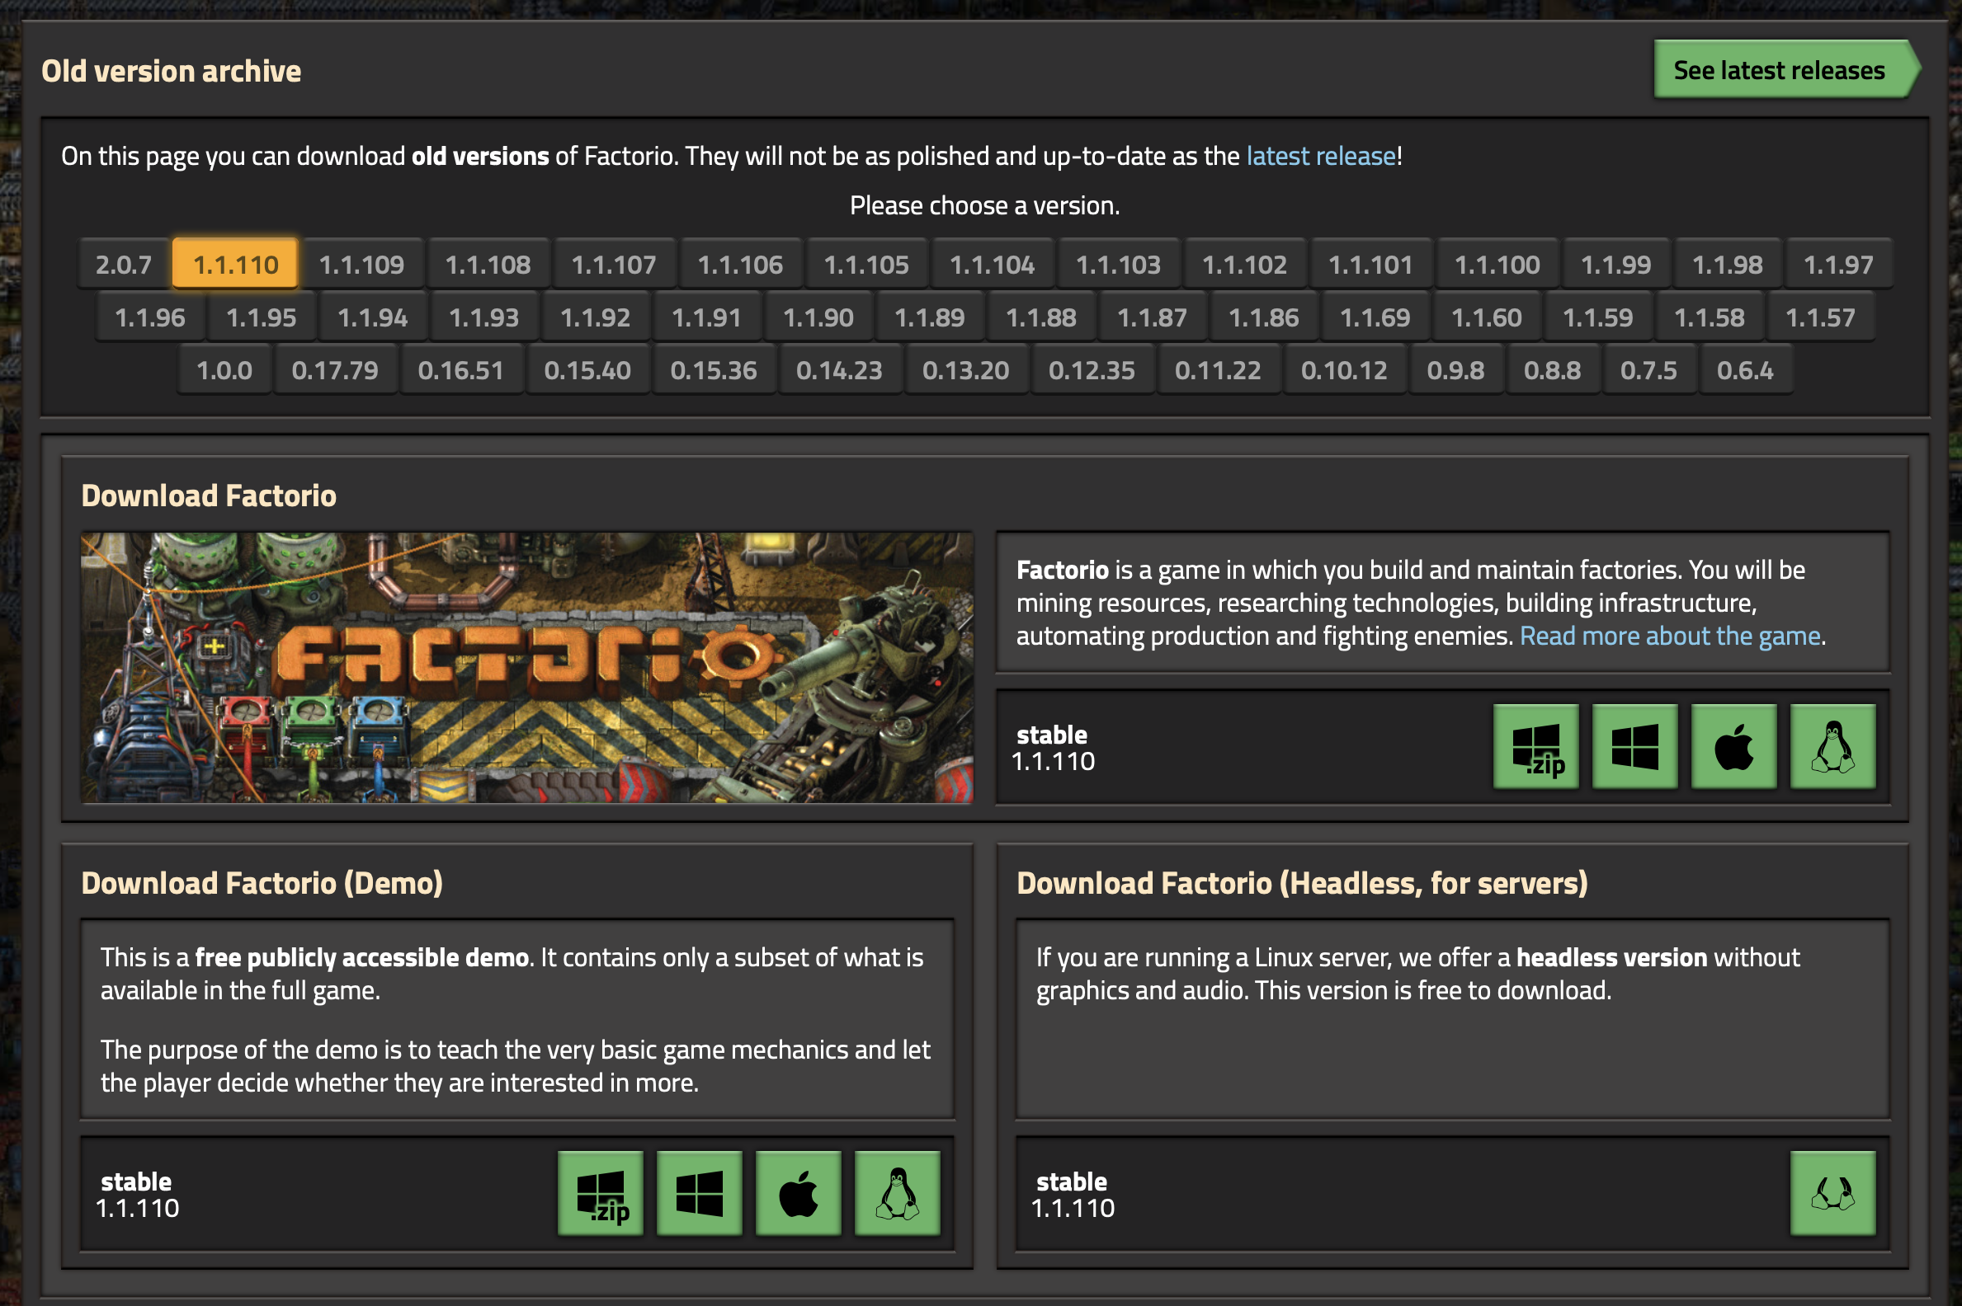Open version 1.1.86 downloads
The height and width of the screenshot is (1306, 1962).
tap(1263, 317)
